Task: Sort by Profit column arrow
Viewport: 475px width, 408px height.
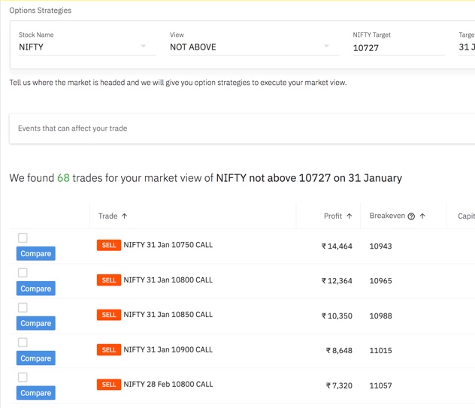Action: [x=349, y=216]
